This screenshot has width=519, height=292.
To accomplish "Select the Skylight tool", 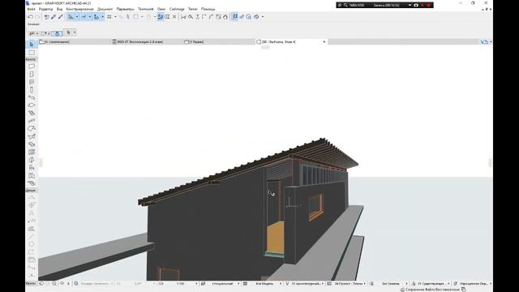I will click(x=32, y=144).
